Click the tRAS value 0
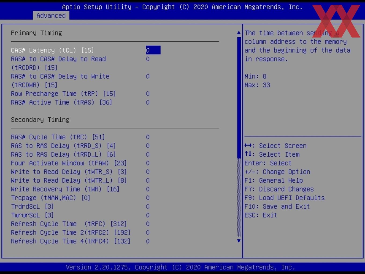Screen dimensions: 365x274 point(148,102)
